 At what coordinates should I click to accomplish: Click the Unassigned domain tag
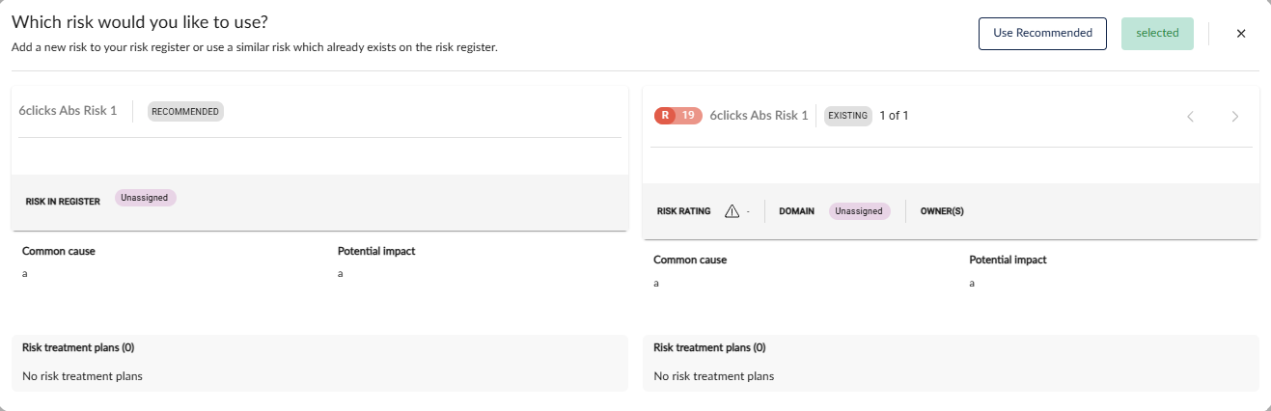(x=859, y=211)
